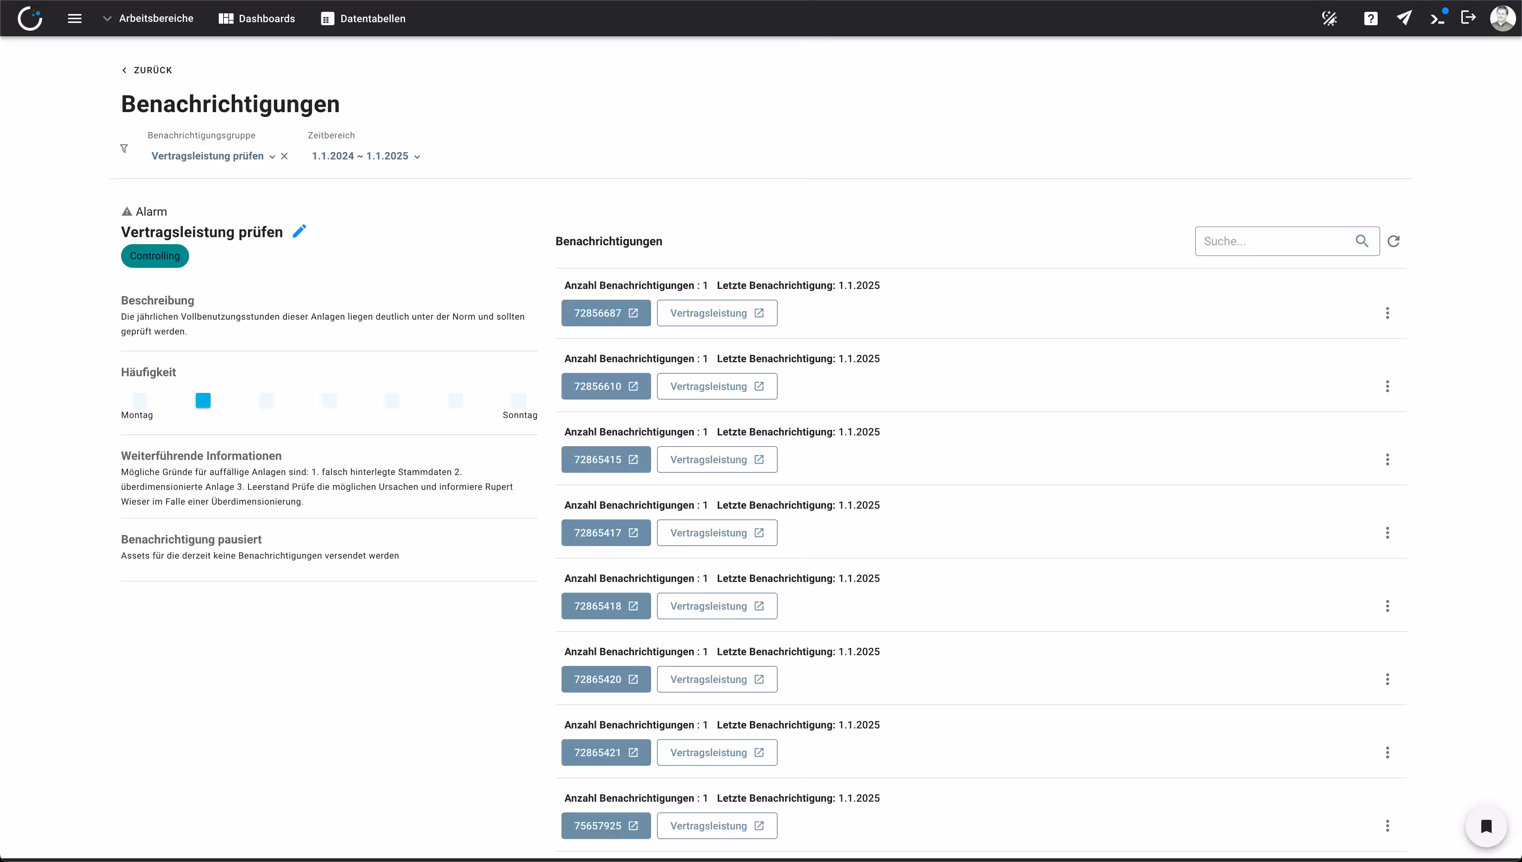Open Vertragsleistung link for 72865418
Viewport: 1522px width, 862px height.
(x=717, y=606)
